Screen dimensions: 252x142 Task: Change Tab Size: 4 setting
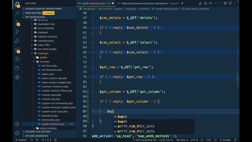coord(182,140)
